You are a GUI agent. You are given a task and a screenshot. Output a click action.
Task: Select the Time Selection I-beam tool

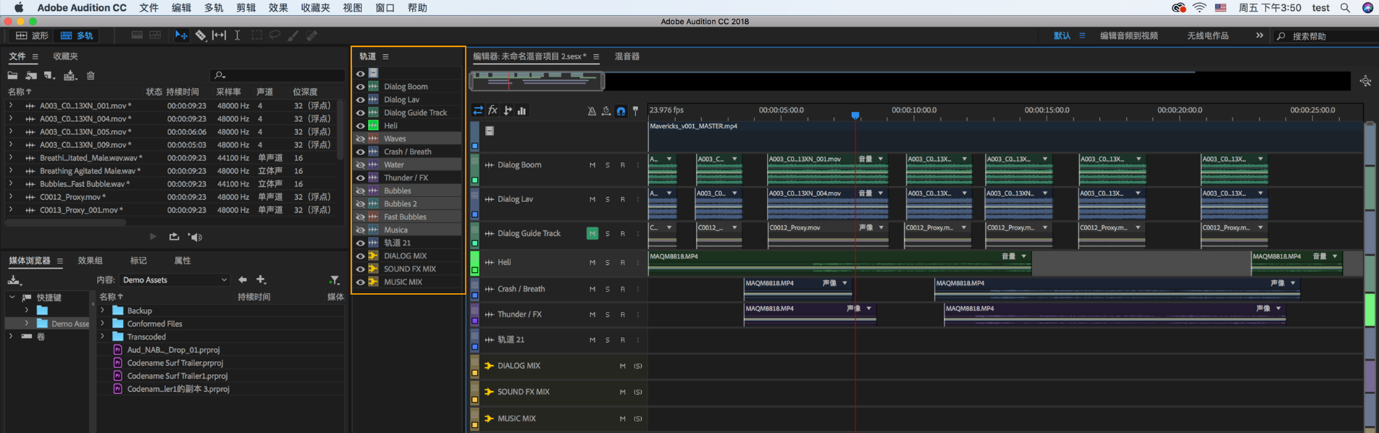pos(237,35)
